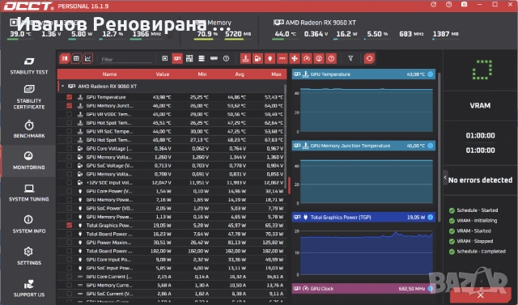Open the System Info section
This screenshot has height=305, width=518.
click(29, 224)
